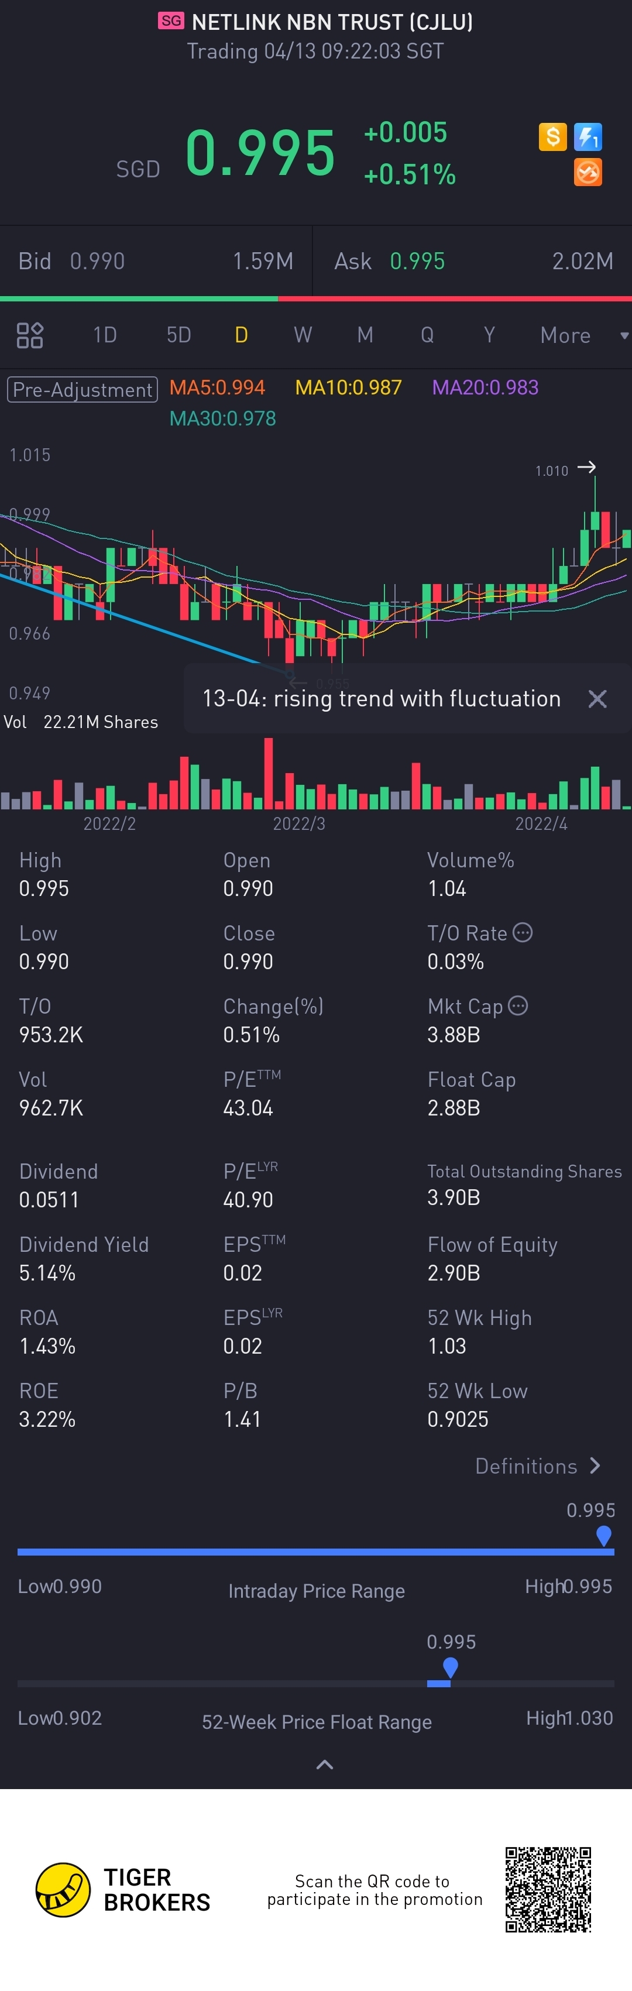Open the chart layout grid icon

coord(30,335)
